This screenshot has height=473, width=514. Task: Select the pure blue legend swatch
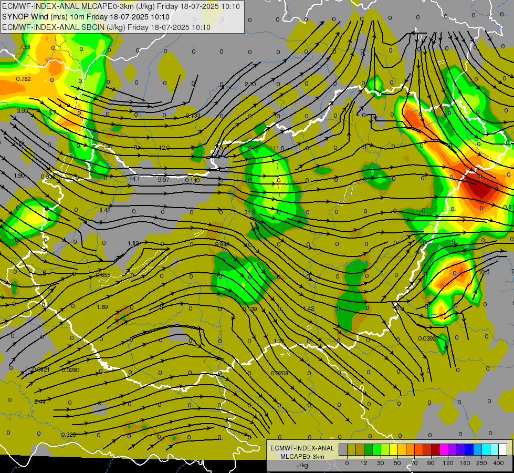[x=469, y=450]
